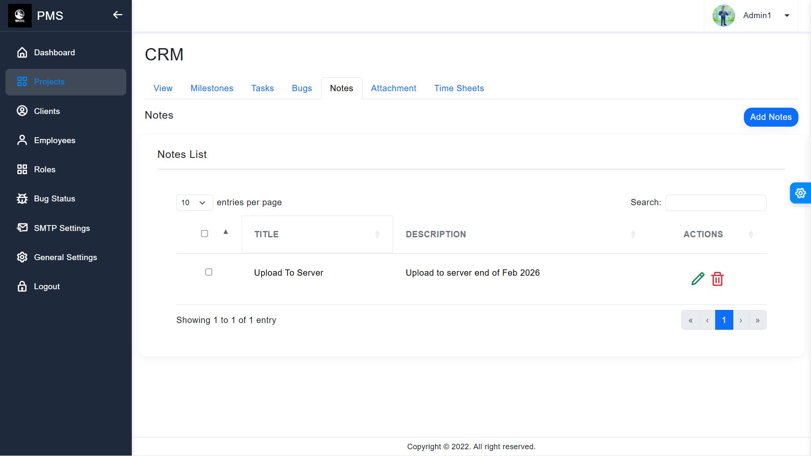Switch to the Milestones tab
811x456 pixels.
click(212, 88)
